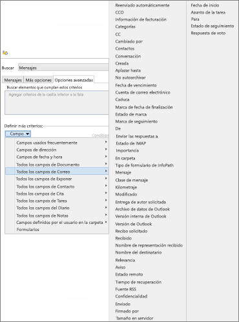Image resolution: width=239 pixels, height=322 pixels.
Task: Expand Todos los campos de Correo
Action: [x=57, y=172]
